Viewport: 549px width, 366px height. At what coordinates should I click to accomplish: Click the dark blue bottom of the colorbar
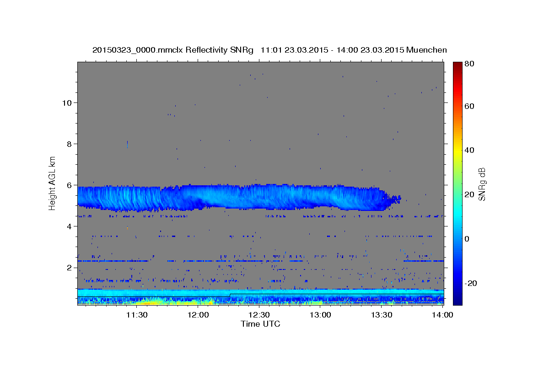(x=457, y=300)
